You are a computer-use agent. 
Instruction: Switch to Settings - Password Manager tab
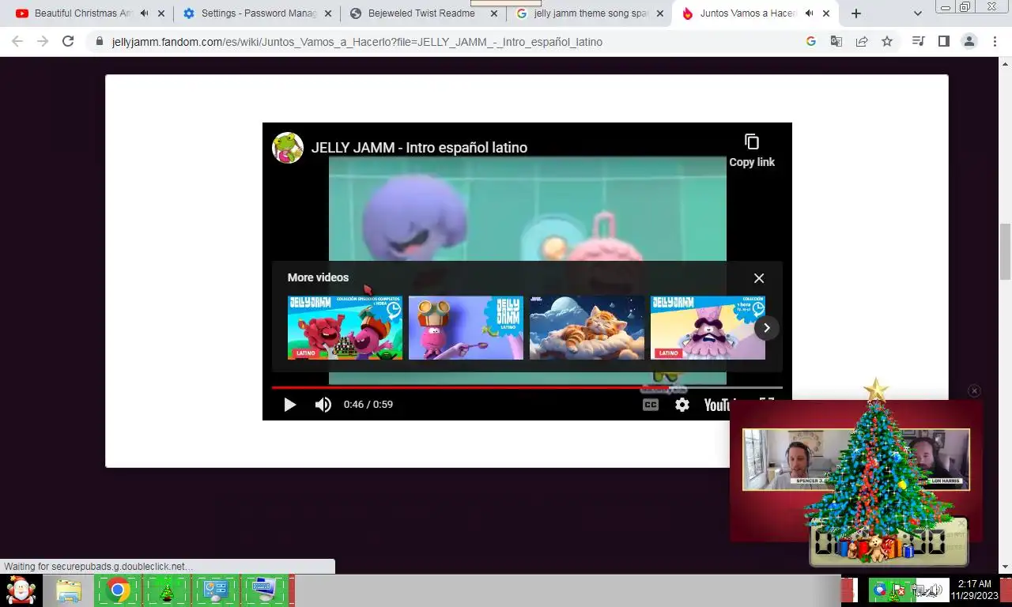point(258,13)
